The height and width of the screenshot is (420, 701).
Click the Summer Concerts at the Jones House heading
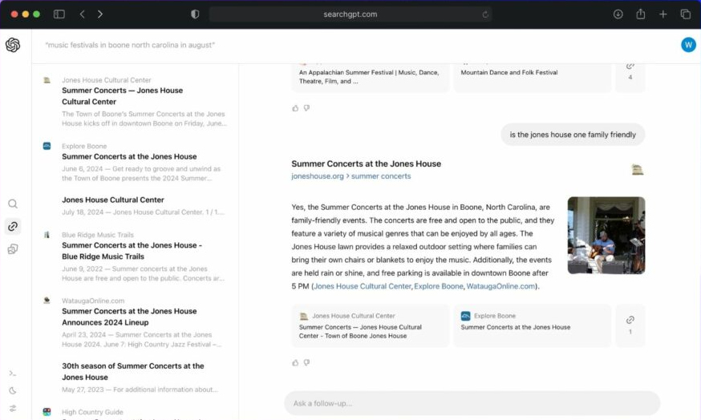[367, 164]
